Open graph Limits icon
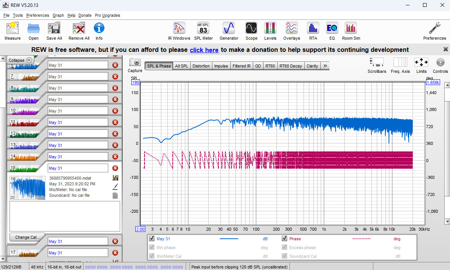Screen dimensions: 450x270 [x=421, y=62]
